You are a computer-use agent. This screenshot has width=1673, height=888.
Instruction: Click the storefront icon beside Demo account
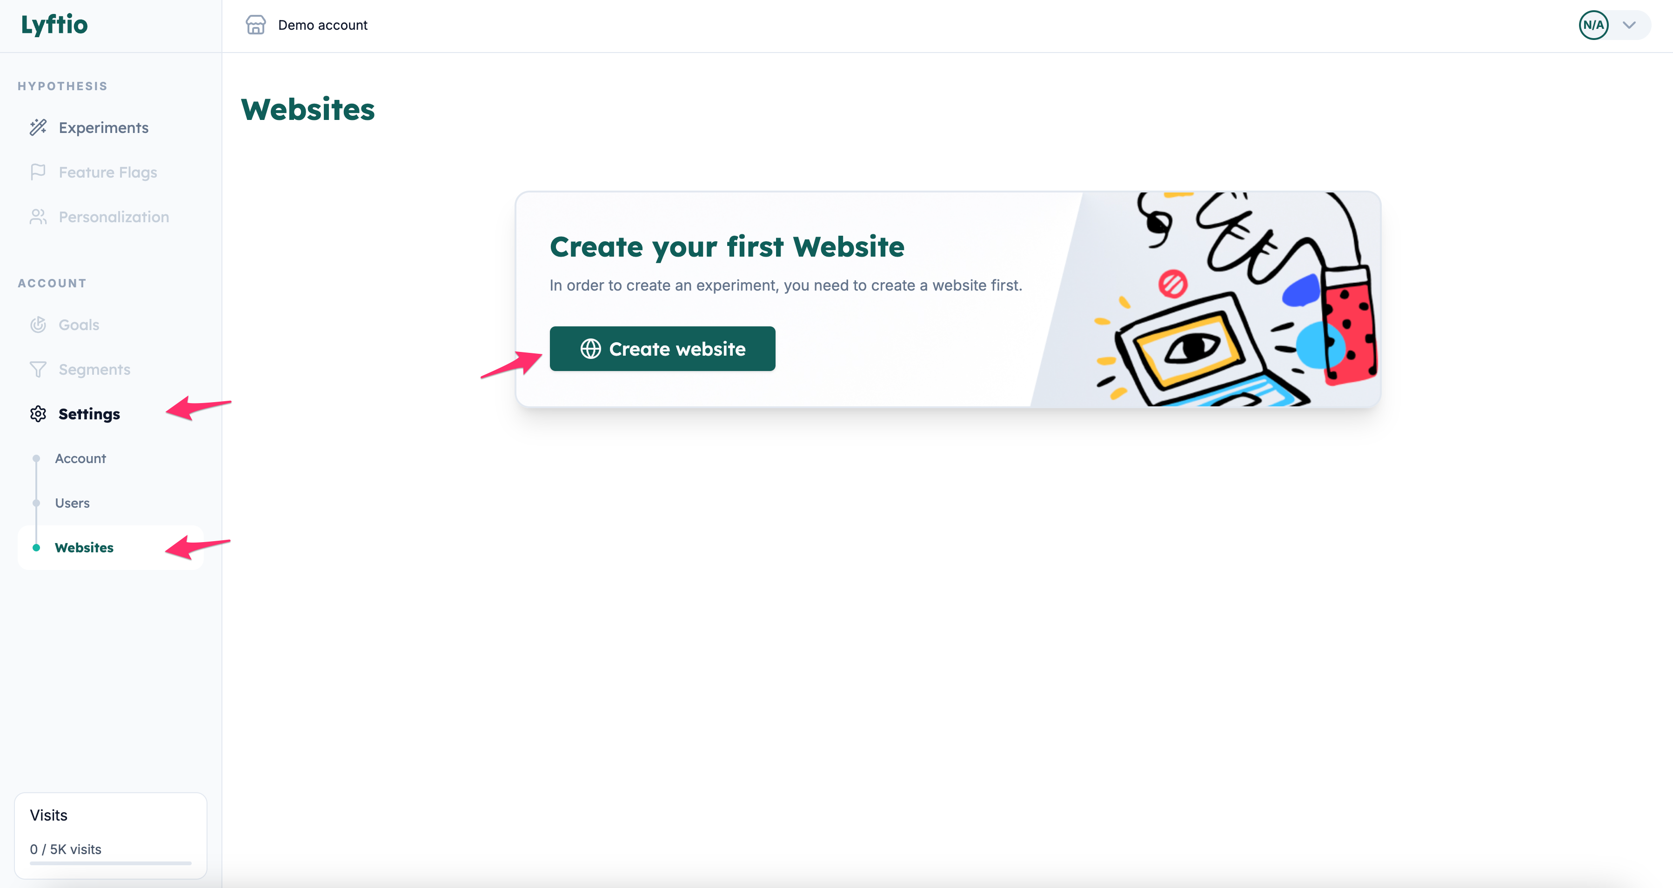click(x=256, y=25)
